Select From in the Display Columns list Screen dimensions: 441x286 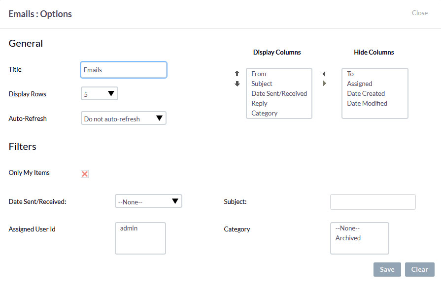click(259, 74)
